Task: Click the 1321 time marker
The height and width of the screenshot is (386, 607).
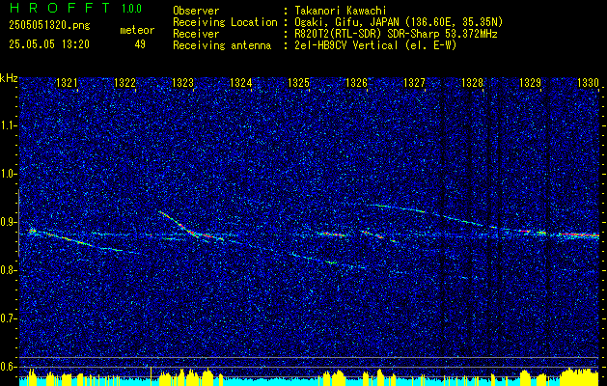Action: (x=67, y=83)
